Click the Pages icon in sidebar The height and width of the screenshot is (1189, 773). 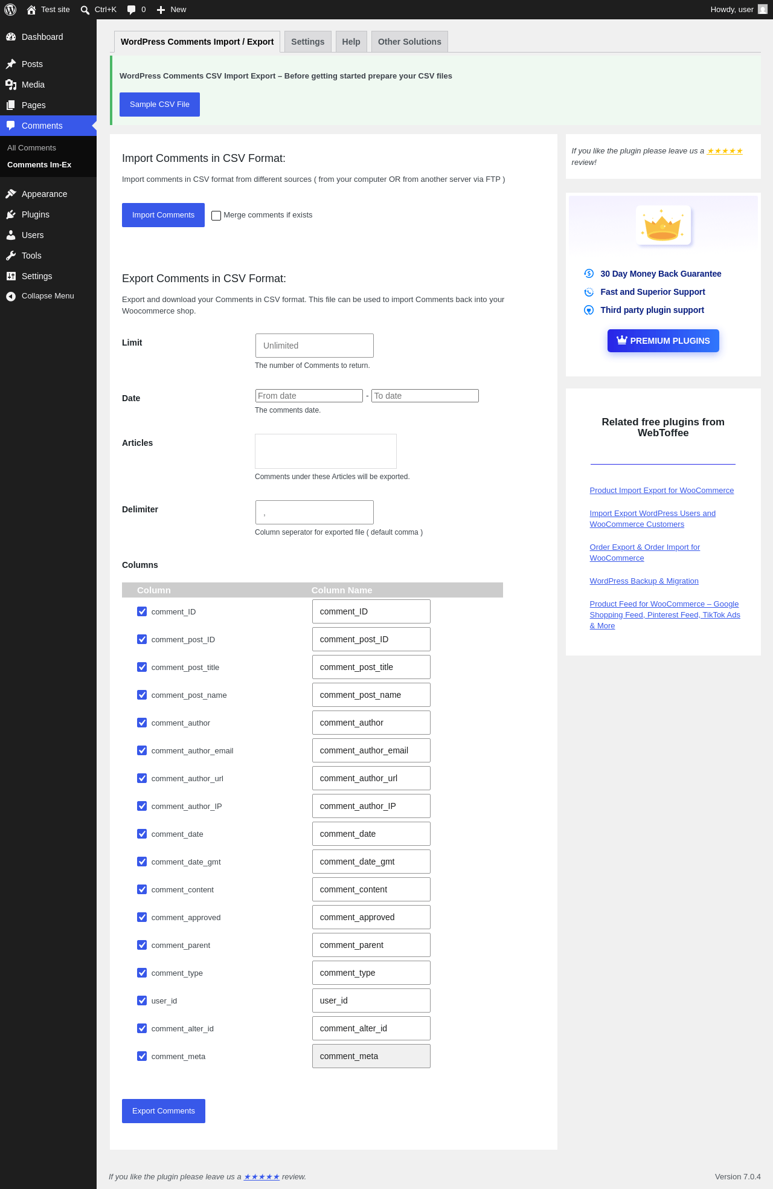11,105
